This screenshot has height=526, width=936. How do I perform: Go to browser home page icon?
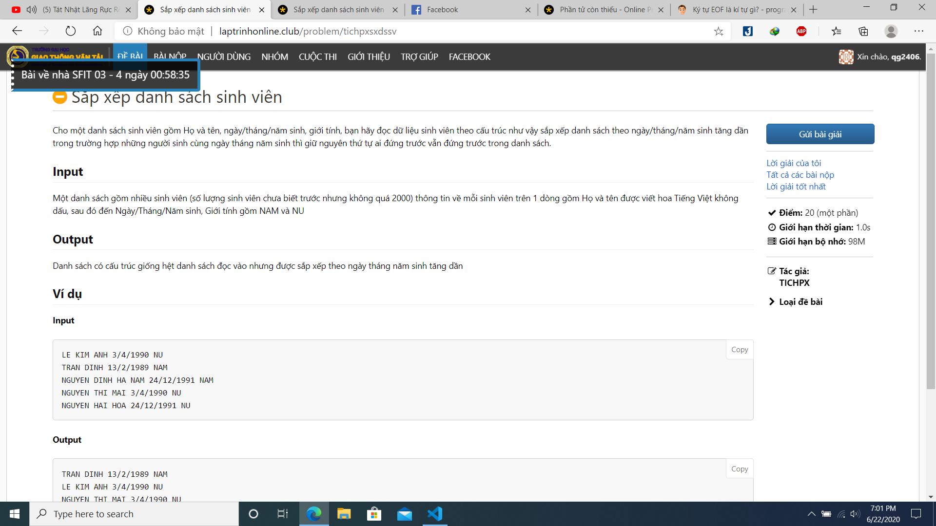click(97, 31)
